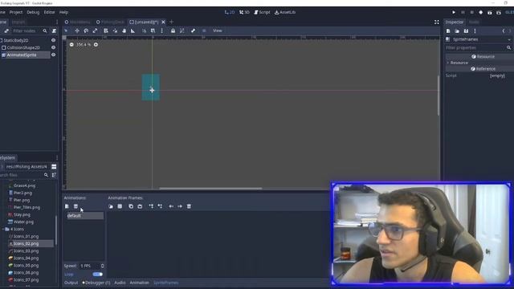Open snapping options three-dots menu
Screen dimensions: 514x289
pos(162,31)
